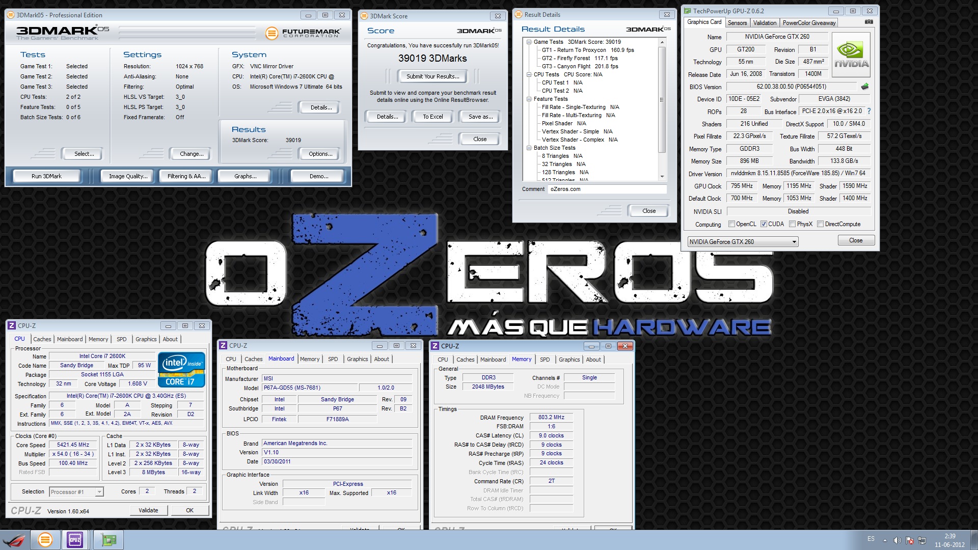Viewport: 978px width, 550px height.
Task: Click Run 3DMark button
Action: [x=46, y=176]
